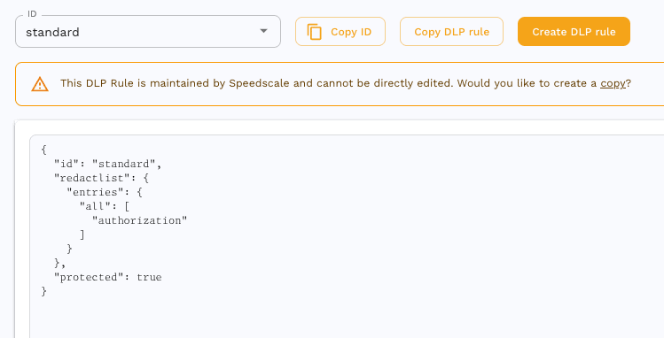
Task: Click the Copy DLP rule button
Action: pyautogui.click(x=451, y=32)
